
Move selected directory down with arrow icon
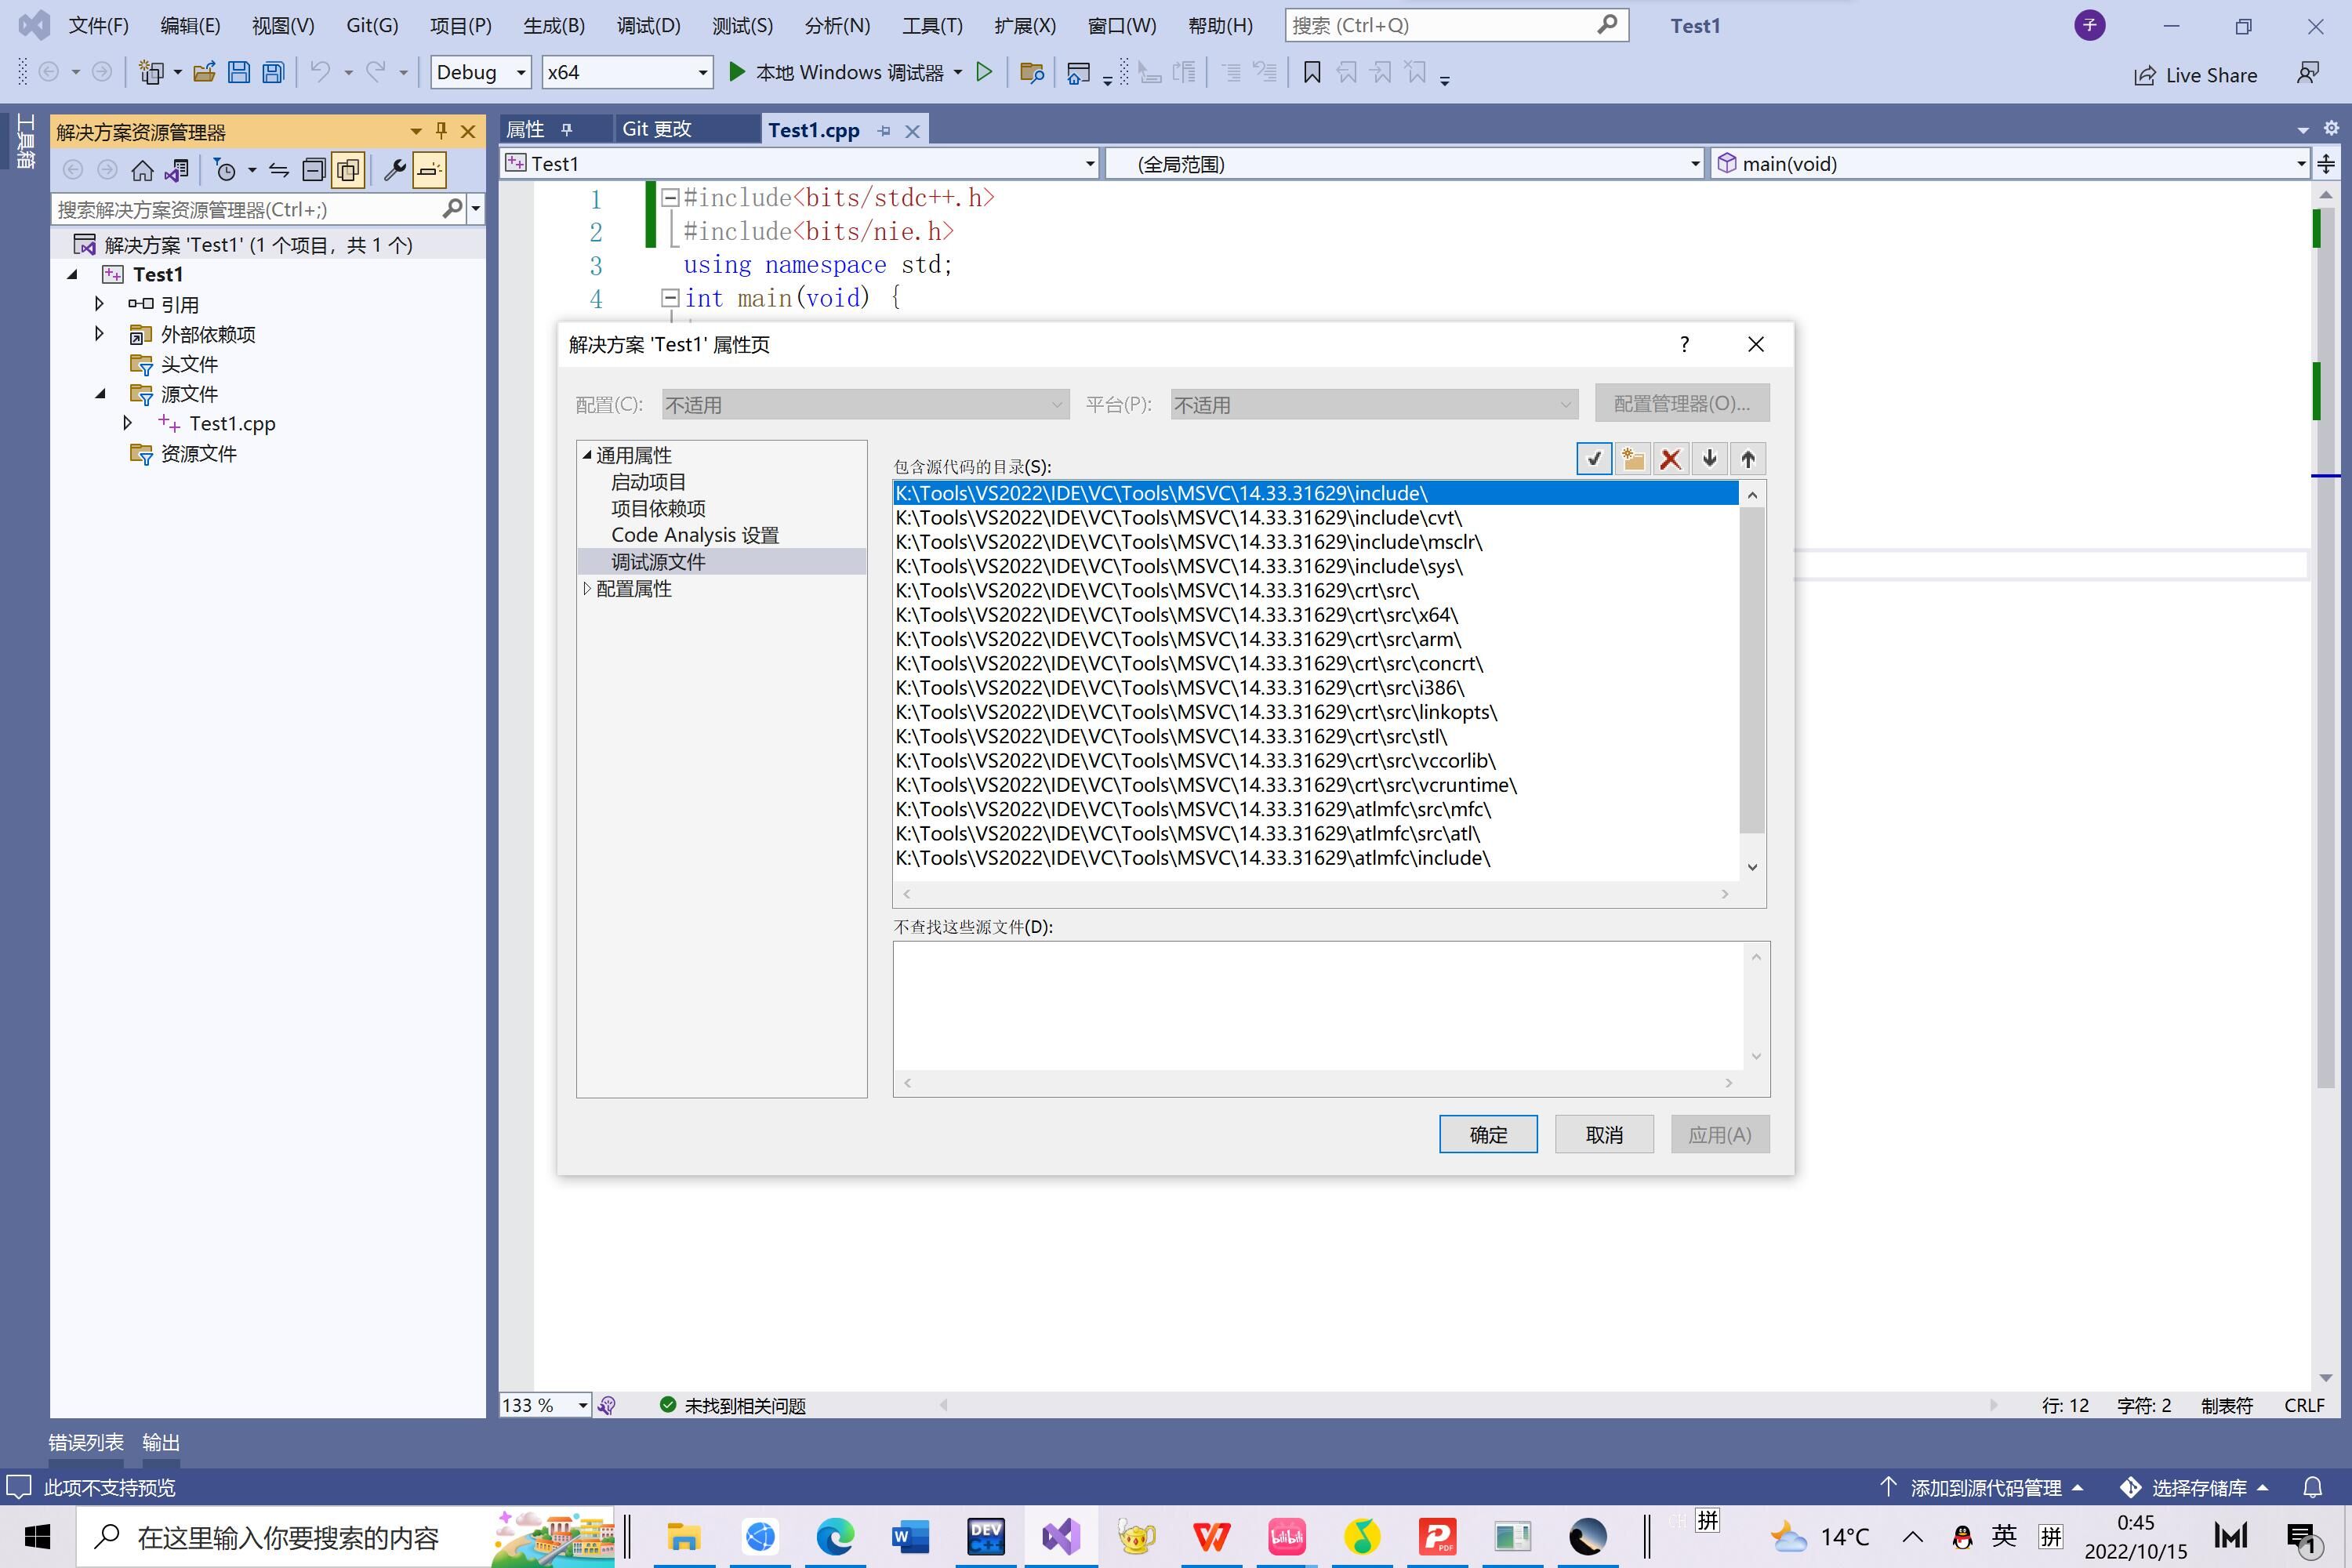[1709, 459]
